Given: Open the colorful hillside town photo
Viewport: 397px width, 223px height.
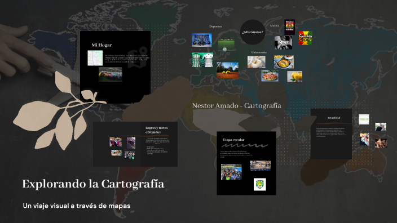Looking at the screenshot, I should click(111, 74).
